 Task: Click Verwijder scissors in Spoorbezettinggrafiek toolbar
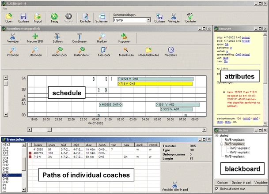pyautogui.click(x=13, y=37)
